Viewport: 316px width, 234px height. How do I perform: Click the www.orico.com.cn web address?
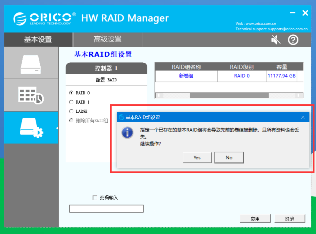click(261, 24)
